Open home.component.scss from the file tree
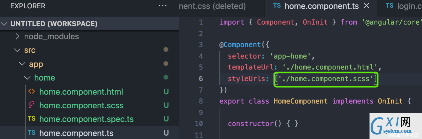Viewport: 422px width, 139px height. (x=81, y=105)
